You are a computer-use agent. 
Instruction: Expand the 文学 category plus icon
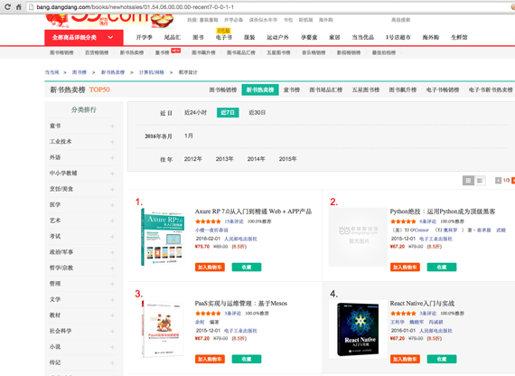(x=112, y=300)
